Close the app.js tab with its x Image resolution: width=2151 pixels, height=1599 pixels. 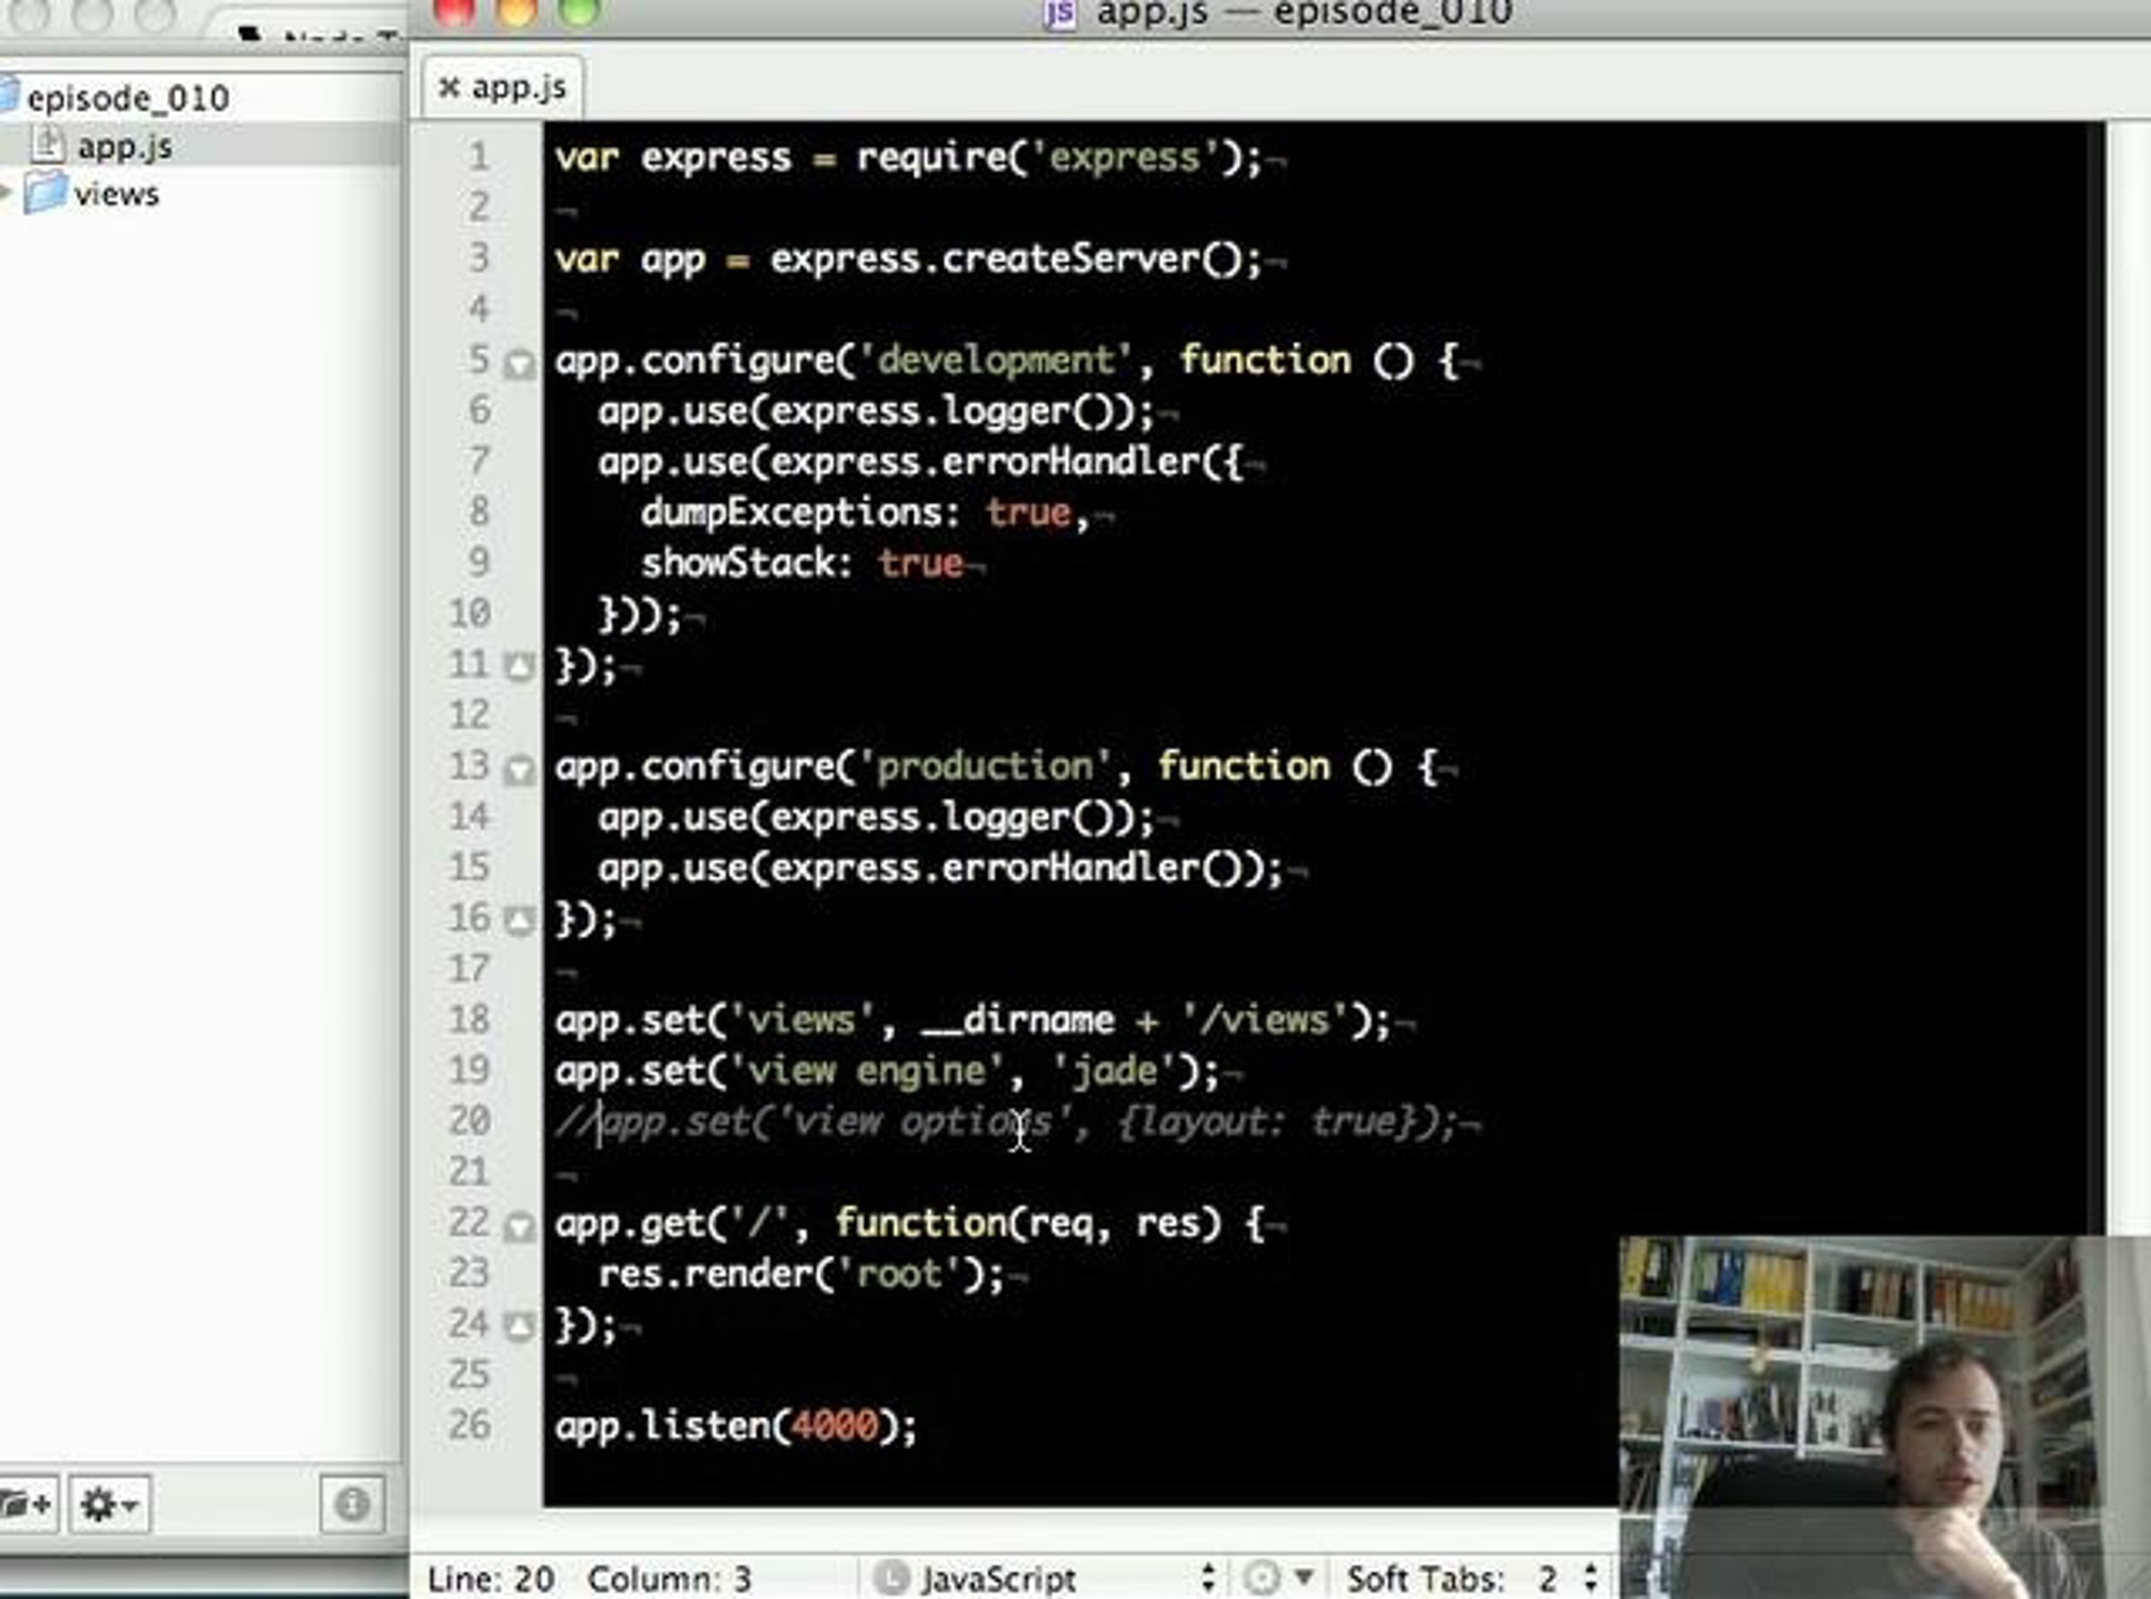448,88
